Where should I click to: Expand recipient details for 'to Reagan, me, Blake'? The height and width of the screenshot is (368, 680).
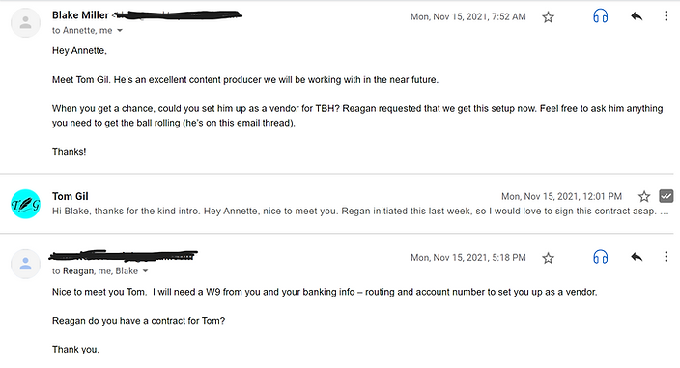click(x=145, y=270)
